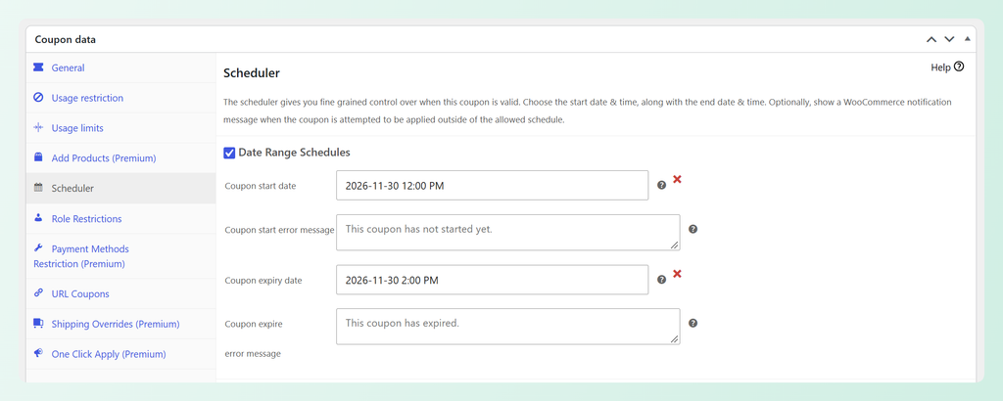Click help tooltip beside Coupon start date
Screen dimensions: 1003x401
coord(661,185)
